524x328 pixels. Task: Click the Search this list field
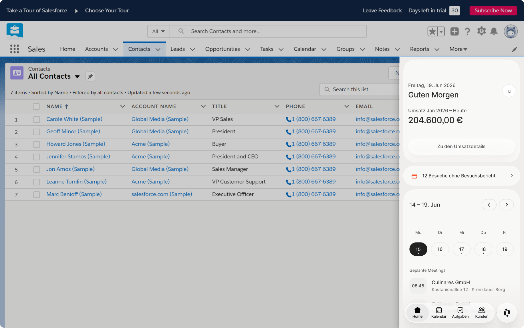point(360,90)
